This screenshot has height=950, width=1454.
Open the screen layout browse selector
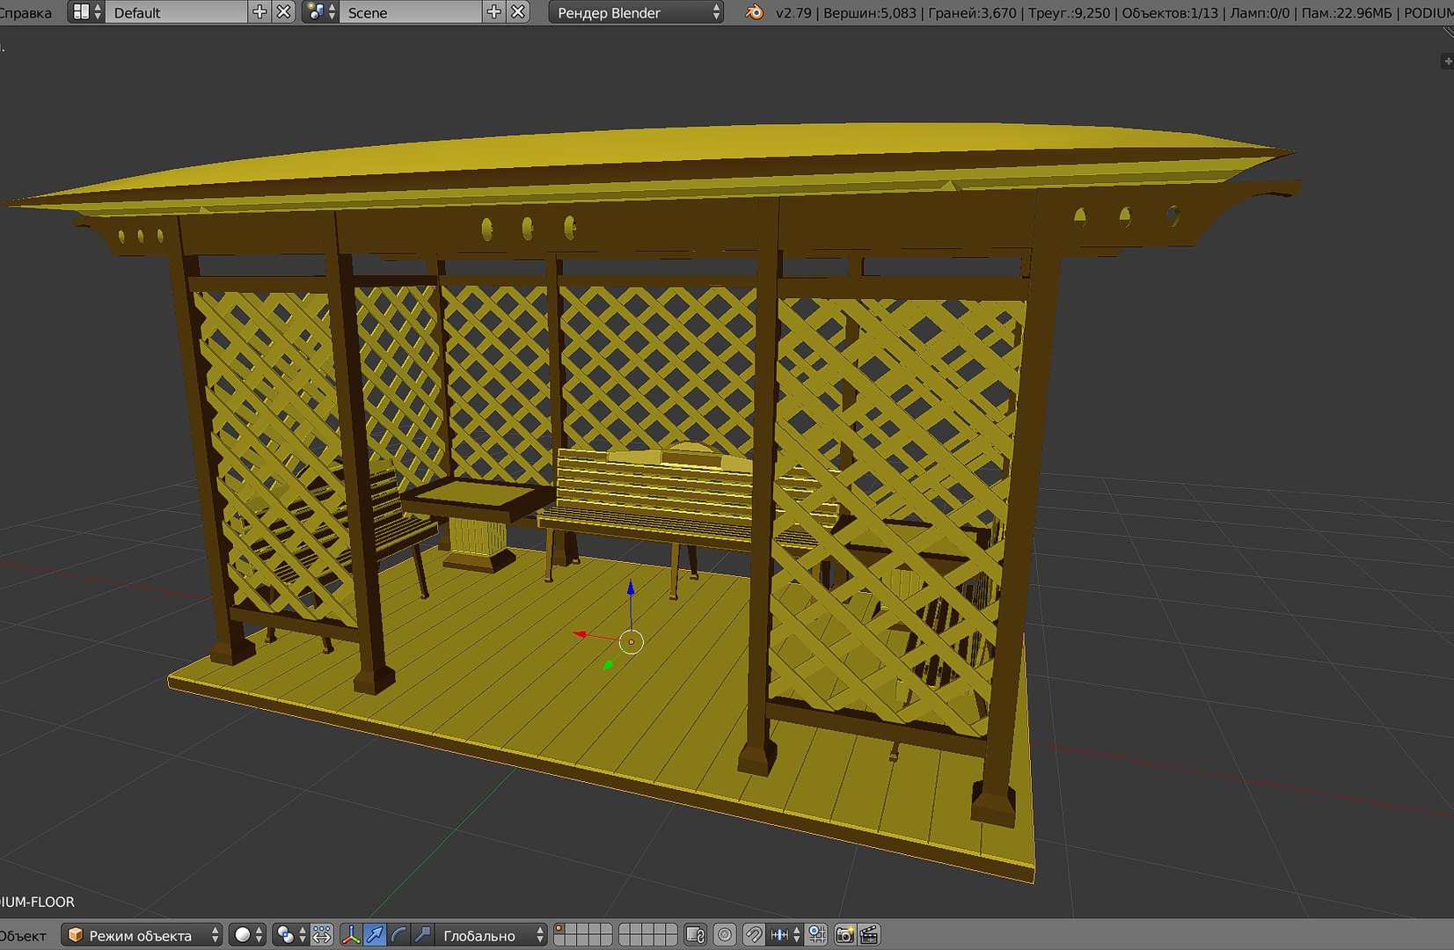pos(86,12)
